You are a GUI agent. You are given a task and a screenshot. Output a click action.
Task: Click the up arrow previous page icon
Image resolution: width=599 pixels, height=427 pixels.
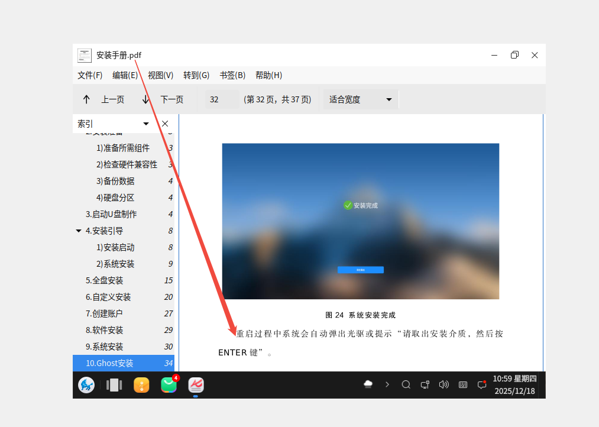coord(86,100)
